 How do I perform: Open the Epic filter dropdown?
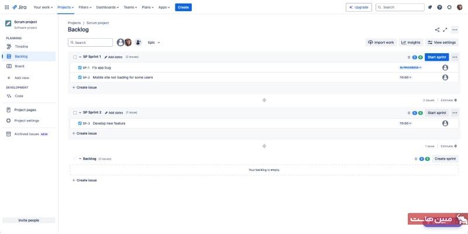coord(154,43)
